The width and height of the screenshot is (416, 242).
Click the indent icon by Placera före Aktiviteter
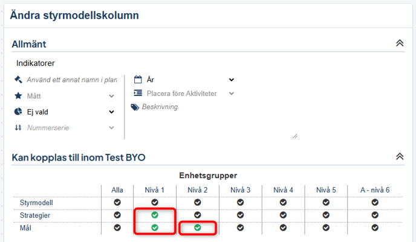tap(137, 94)
